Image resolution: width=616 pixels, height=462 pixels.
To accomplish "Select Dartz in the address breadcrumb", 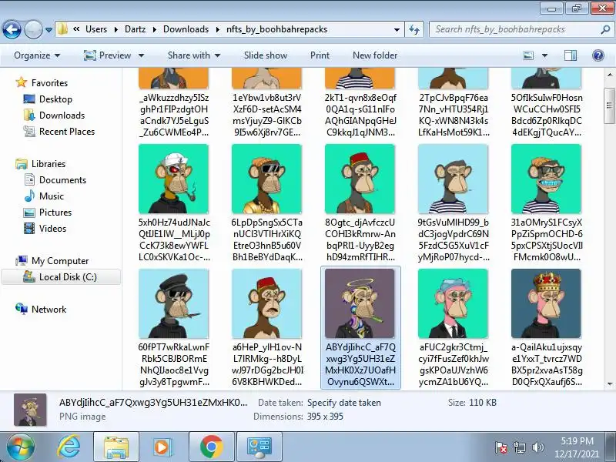I will (136, 29).
